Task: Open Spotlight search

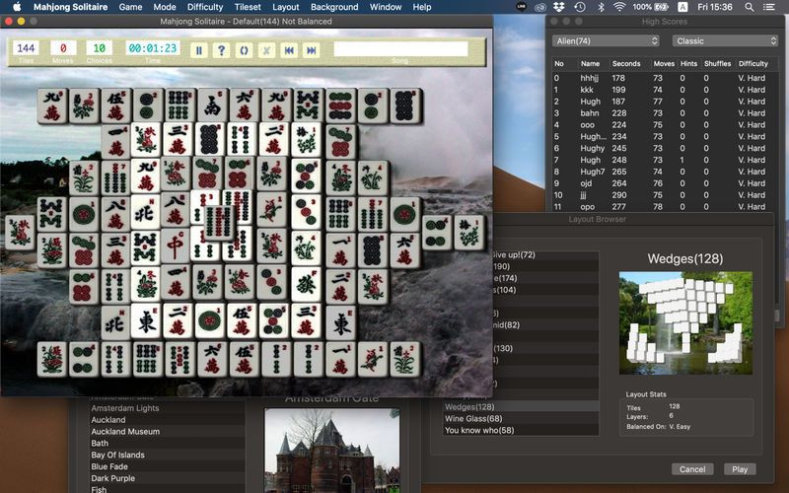Action: 750,7
